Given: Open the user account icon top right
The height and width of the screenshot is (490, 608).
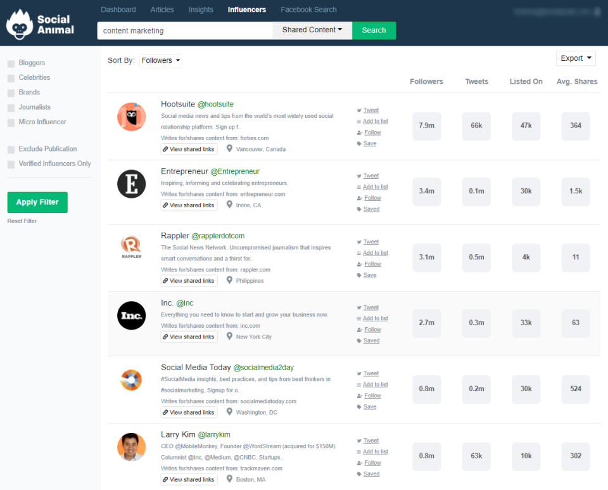Looking at the screenshot, I should click(598, 11).
